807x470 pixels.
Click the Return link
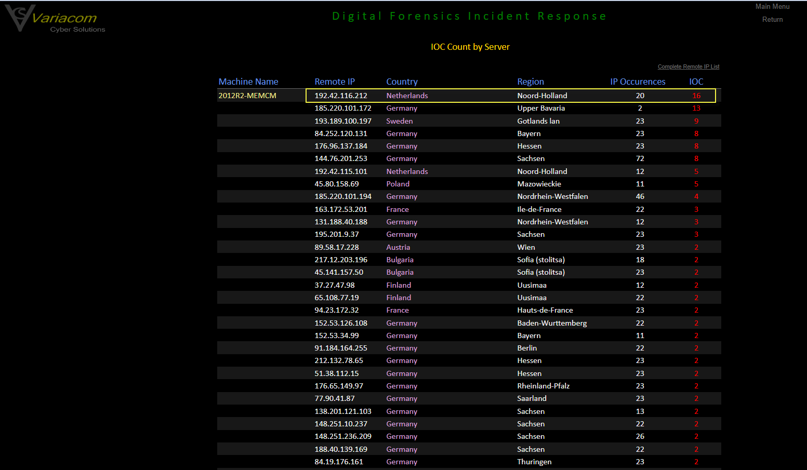tap(772, 20)
